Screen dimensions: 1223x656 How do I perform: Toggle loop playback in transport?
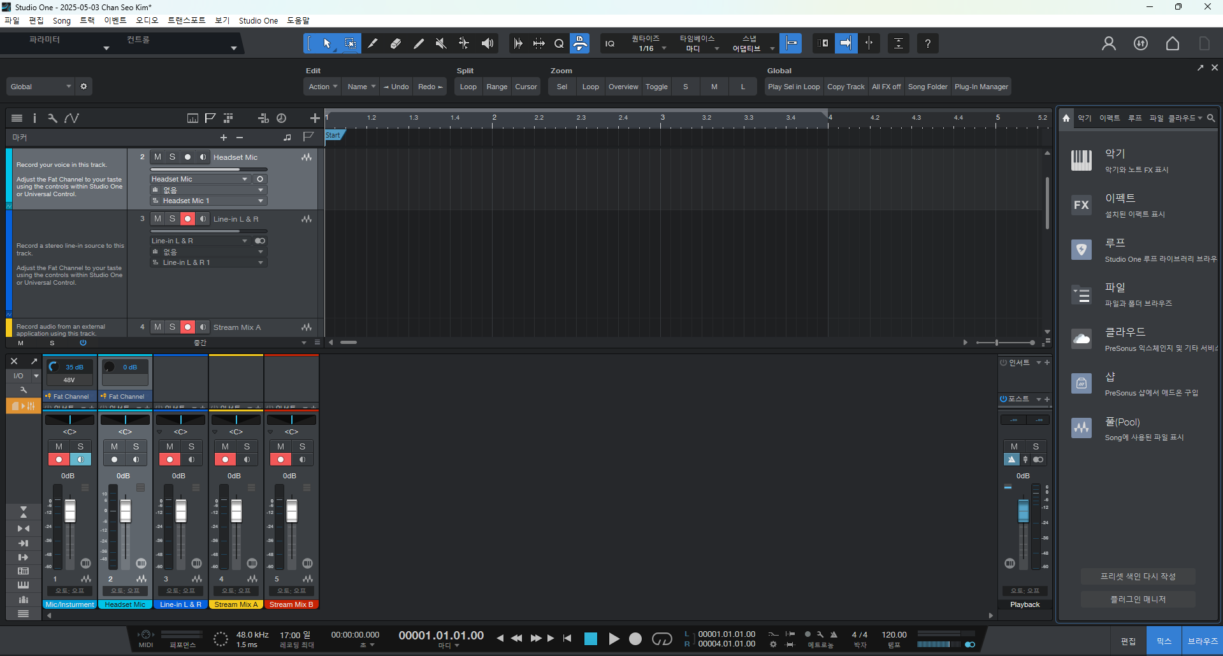(x=662, y=639)
